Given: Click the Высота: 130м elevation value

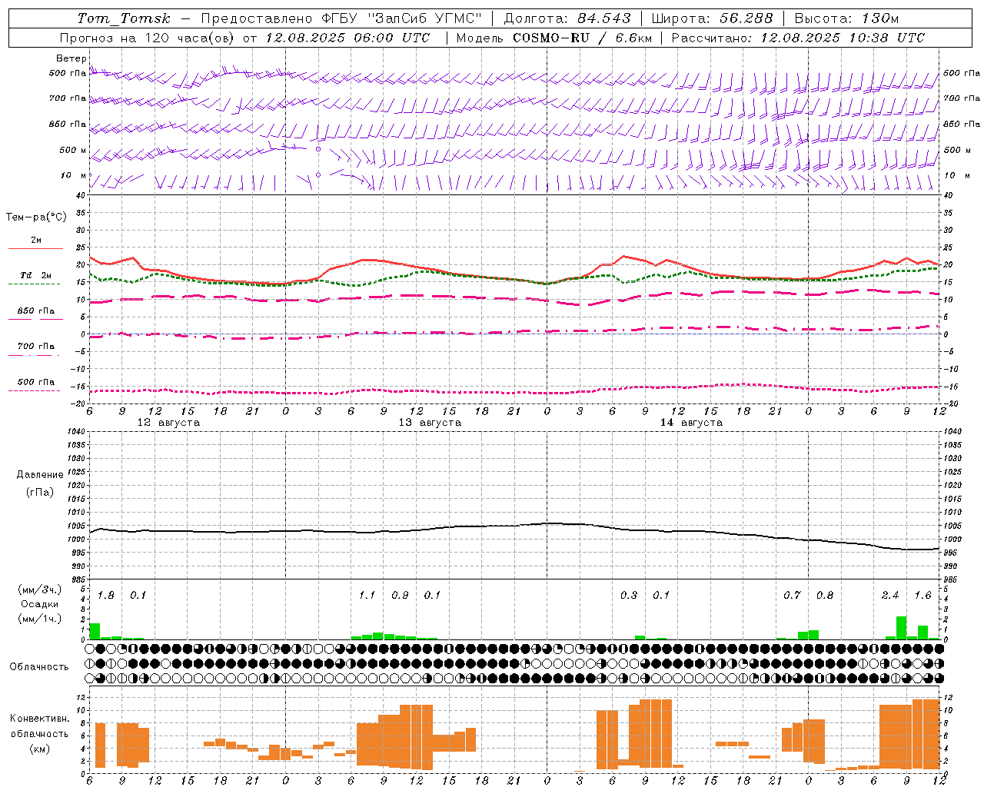Looking at the screenshot, I should 846,18.
